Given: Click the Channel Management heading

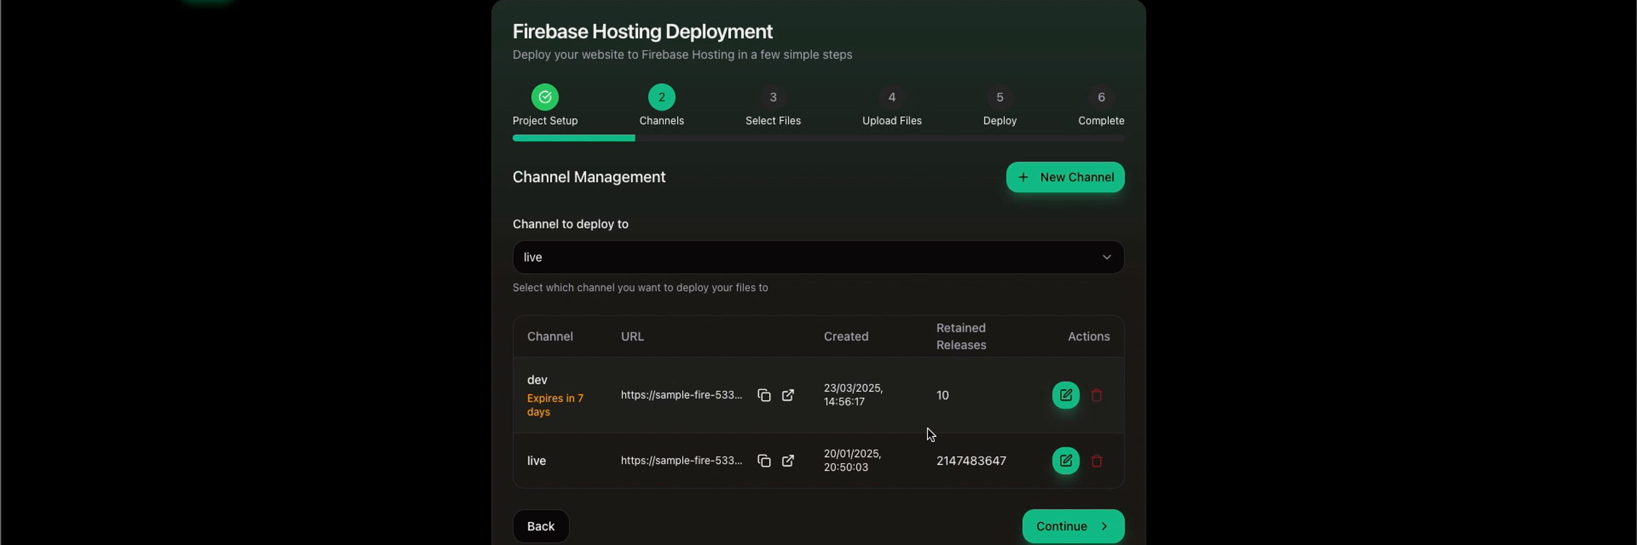Looking at the screenshot, I should pos(588,177).
